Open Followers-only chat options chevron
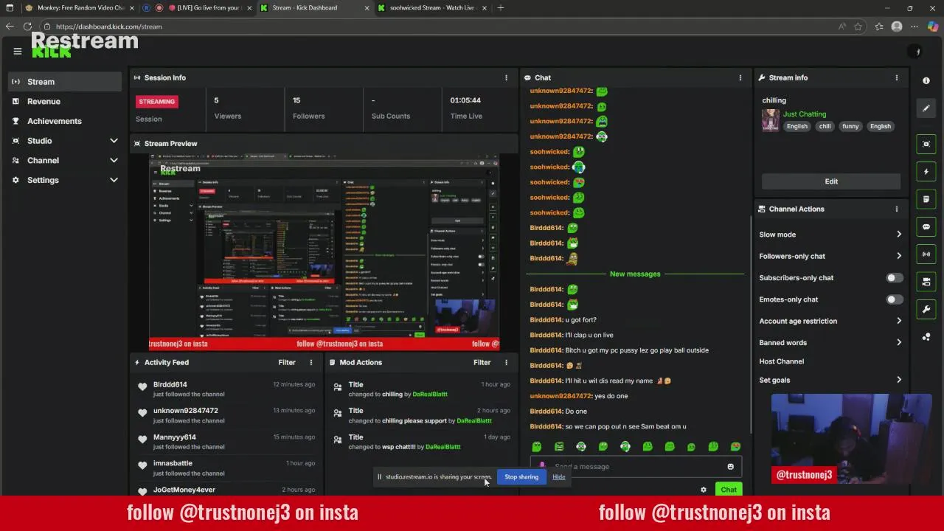Screen dimensions: 944x531 [898, 256]
